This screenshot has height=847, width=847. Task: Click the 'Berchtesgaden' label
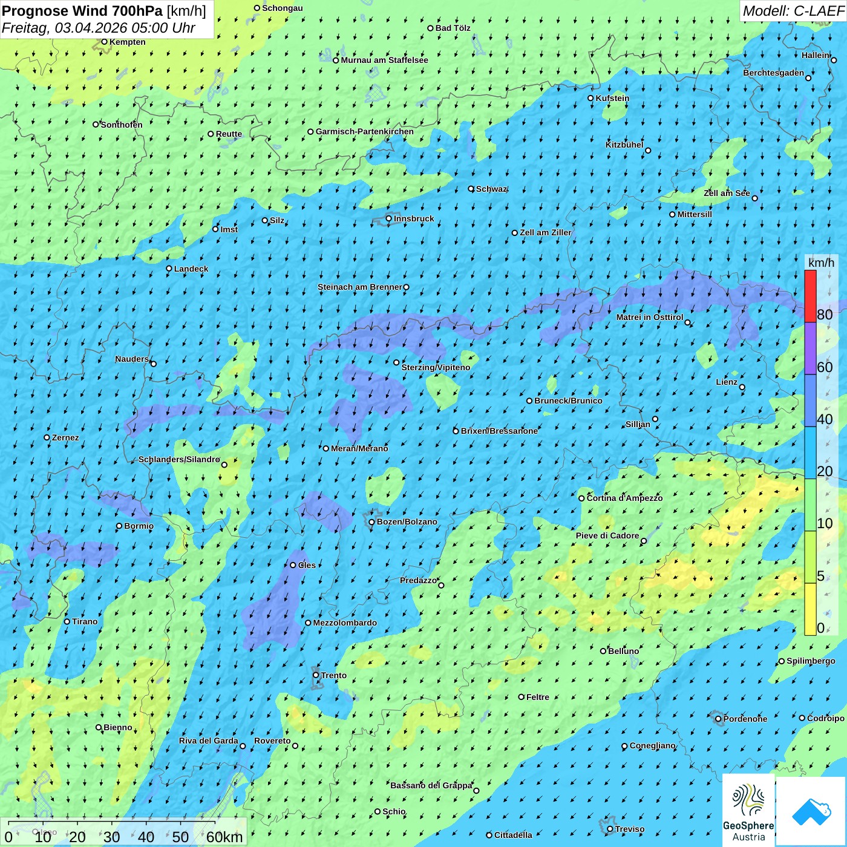point(774,73)
